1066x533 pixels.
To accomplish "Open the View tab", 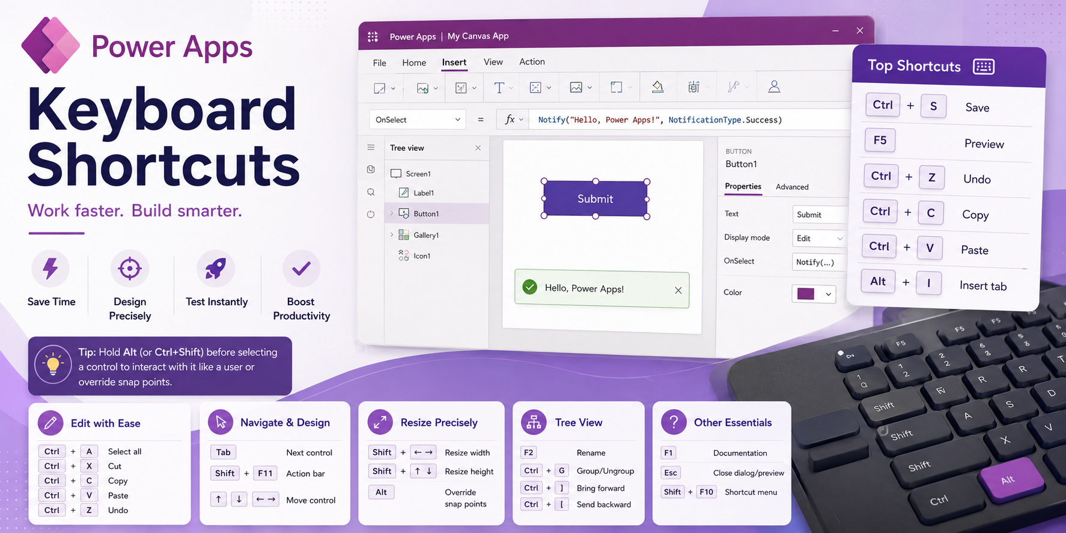I will (x=493, y=62).
